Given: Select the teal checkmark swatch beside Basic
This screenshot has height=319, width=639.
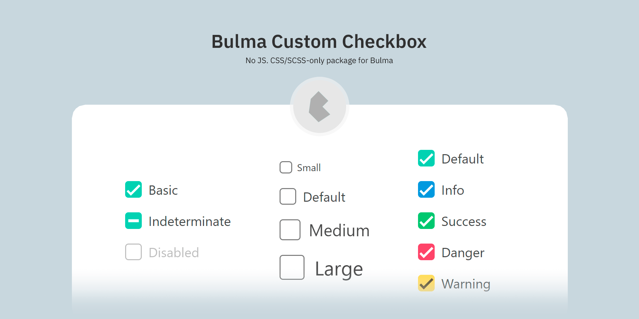Looking at the screenshot, I should click(x=133, y=190).
